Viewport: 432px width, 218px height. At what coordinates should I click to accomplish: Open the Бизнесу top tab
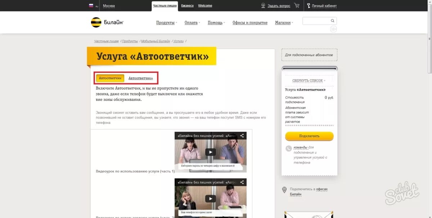click(x=187, y=6)
